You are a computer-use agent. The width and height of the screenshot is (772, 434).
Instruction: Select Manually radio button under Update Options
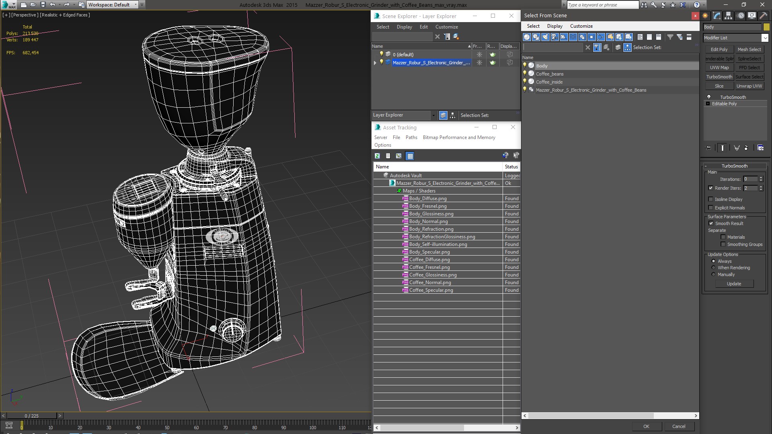coord(713,274)
